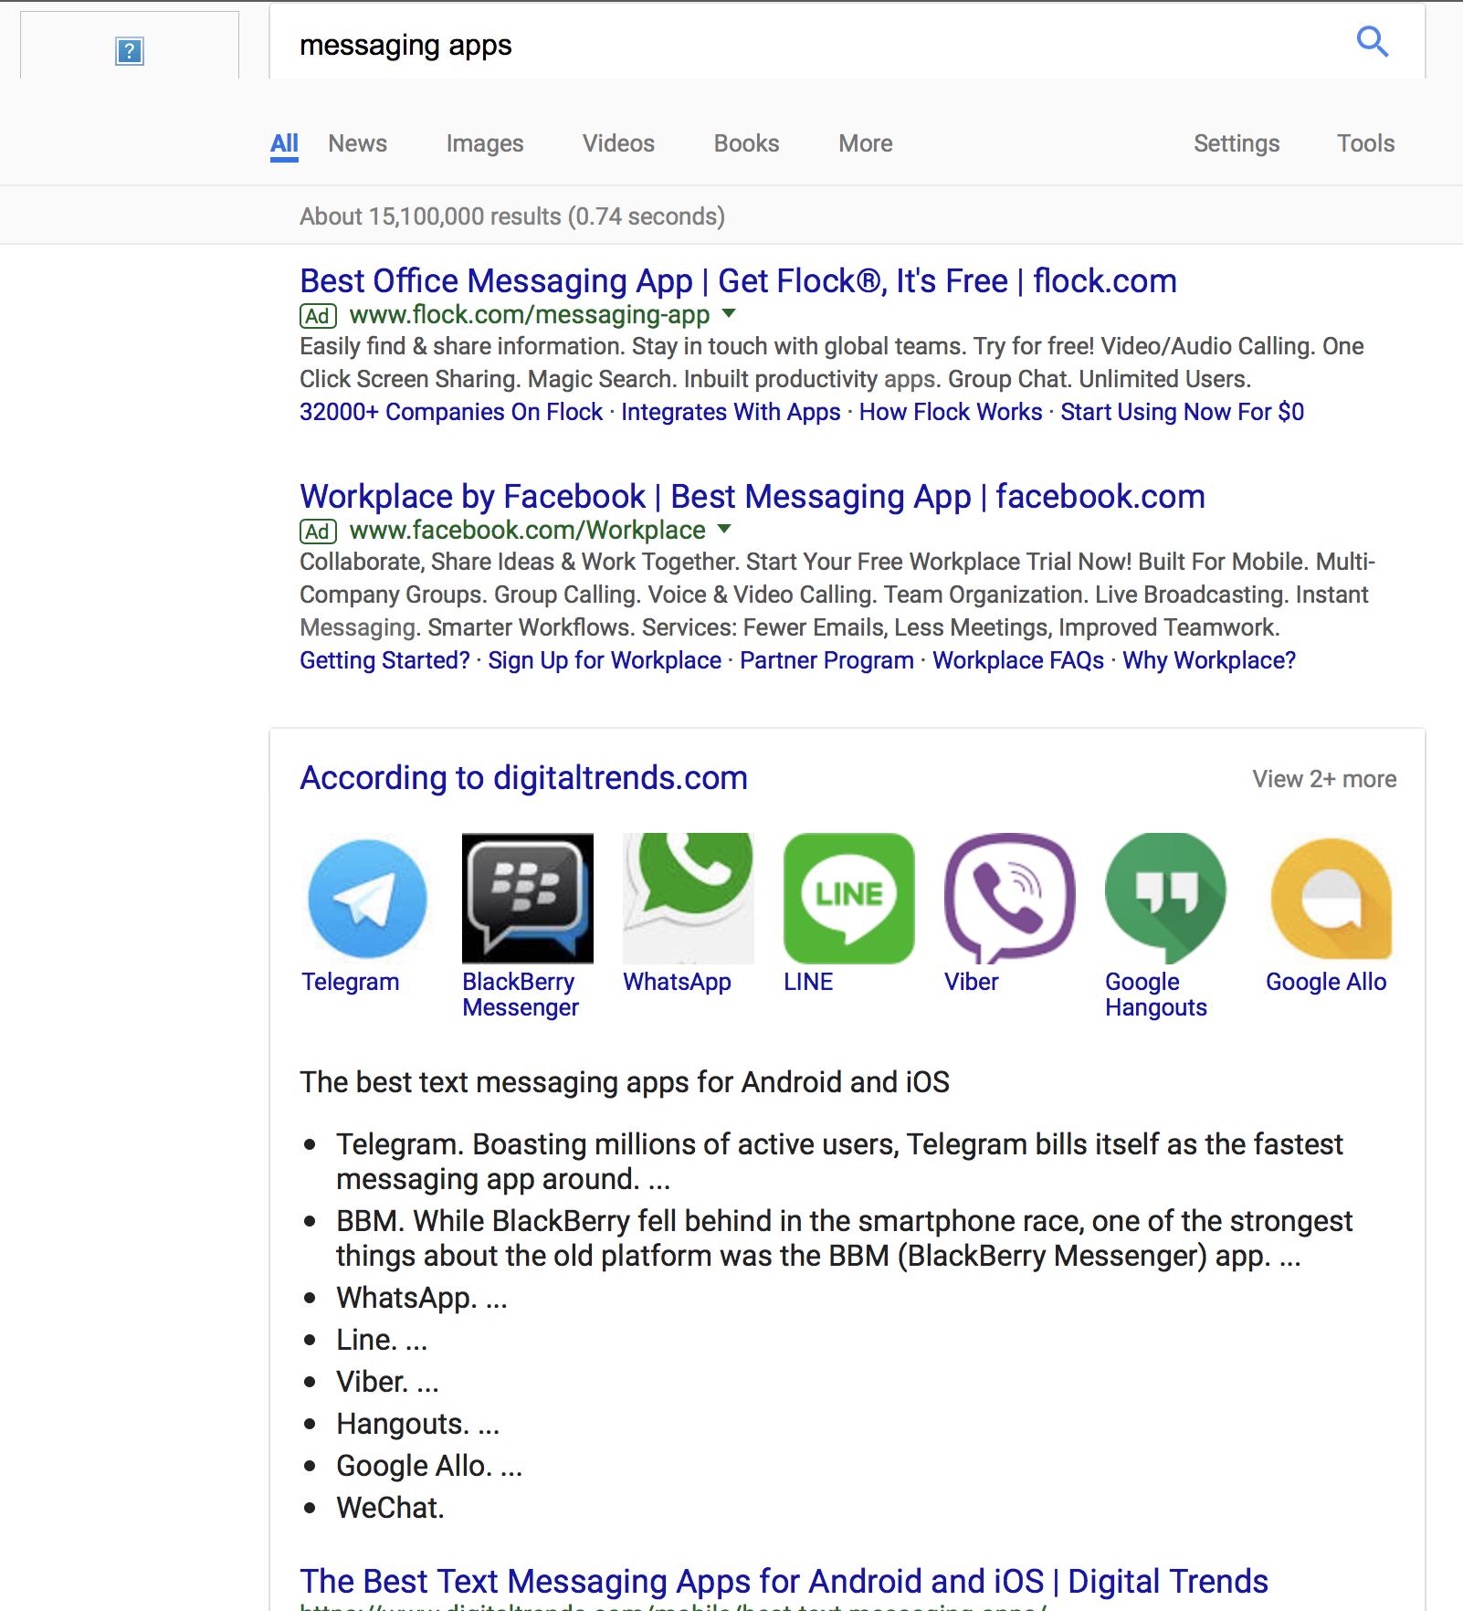Click Sign Up for Workplace sitelink

605,660
